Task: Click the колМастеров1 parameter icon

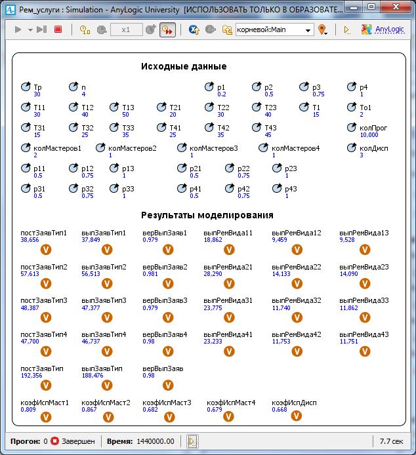Action: [x=26, y=148]
